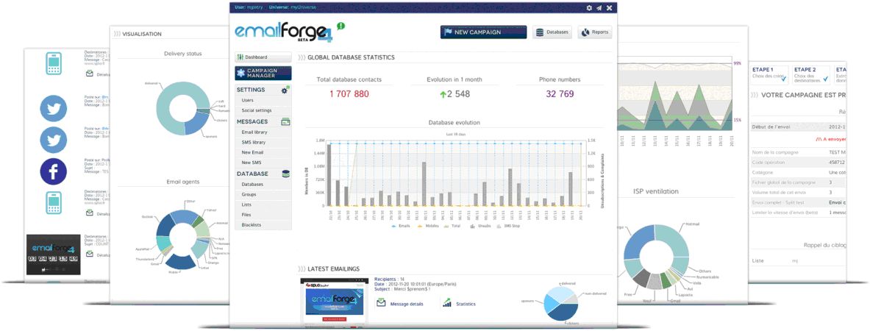Open Email library in the sidebar
870x331 pixels.
(x=254, y=132)
